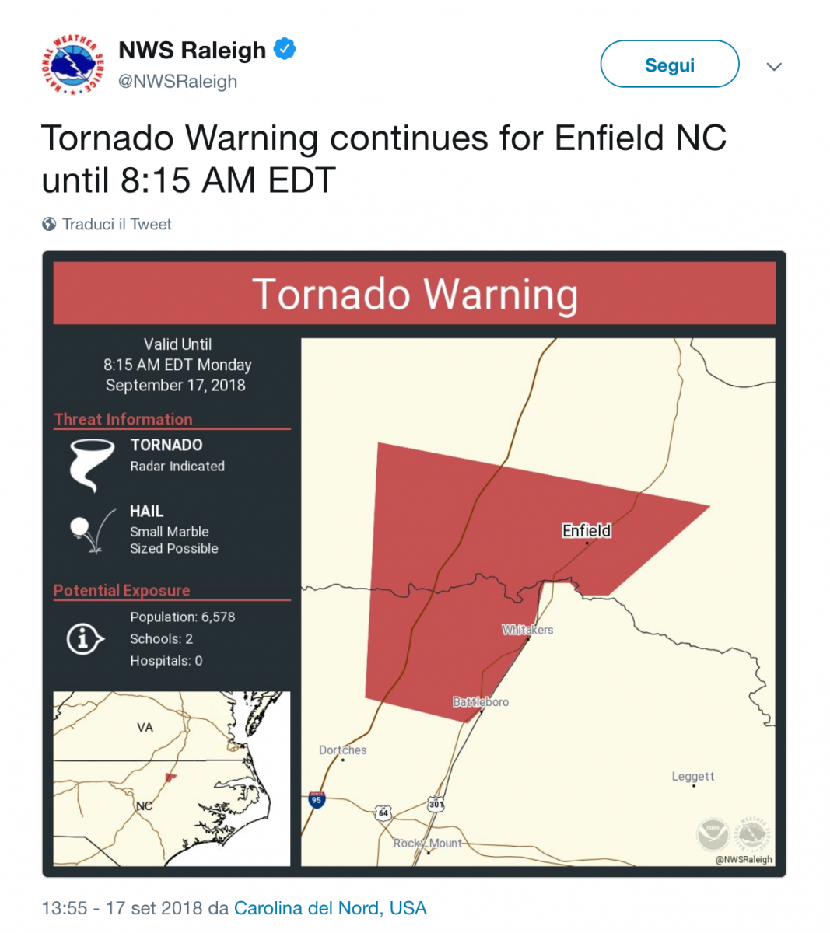Click the Traduci il Tweet link
Viewport: 830px width, 933px height.
(x=117, y=224)
